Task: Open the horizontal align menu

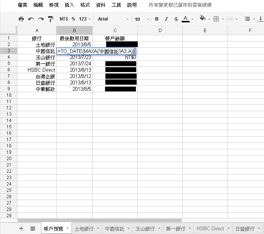Action: click(x=247, y=19)
